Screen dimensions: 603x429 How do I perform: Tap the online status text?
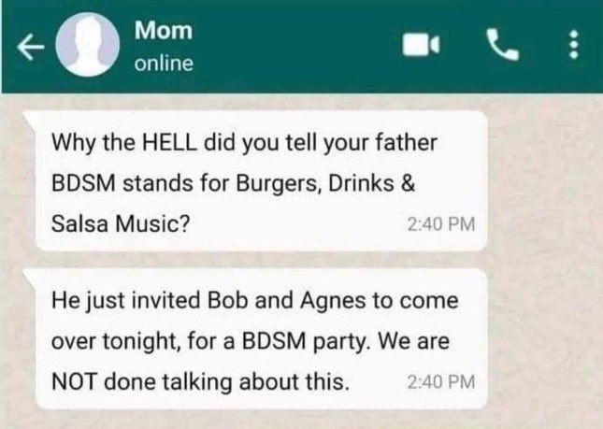(164, 64)
